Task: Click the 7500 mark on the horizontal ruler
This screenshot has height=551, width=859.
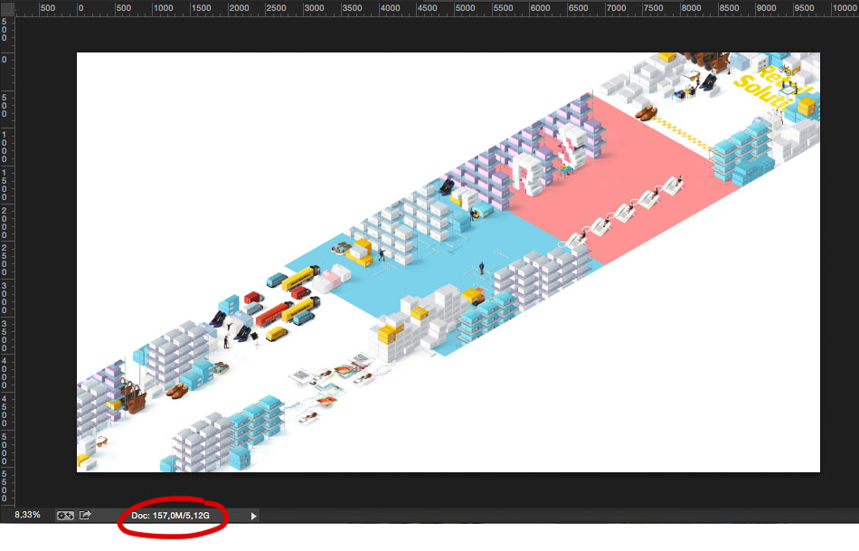Action: coord(654,8)
